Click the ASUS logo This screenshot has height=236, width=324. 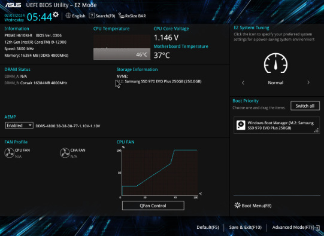(x=13, y=5)
